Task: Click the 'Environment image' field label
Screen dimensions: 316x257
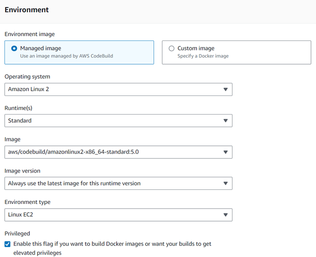Action: tap(30, 34)
